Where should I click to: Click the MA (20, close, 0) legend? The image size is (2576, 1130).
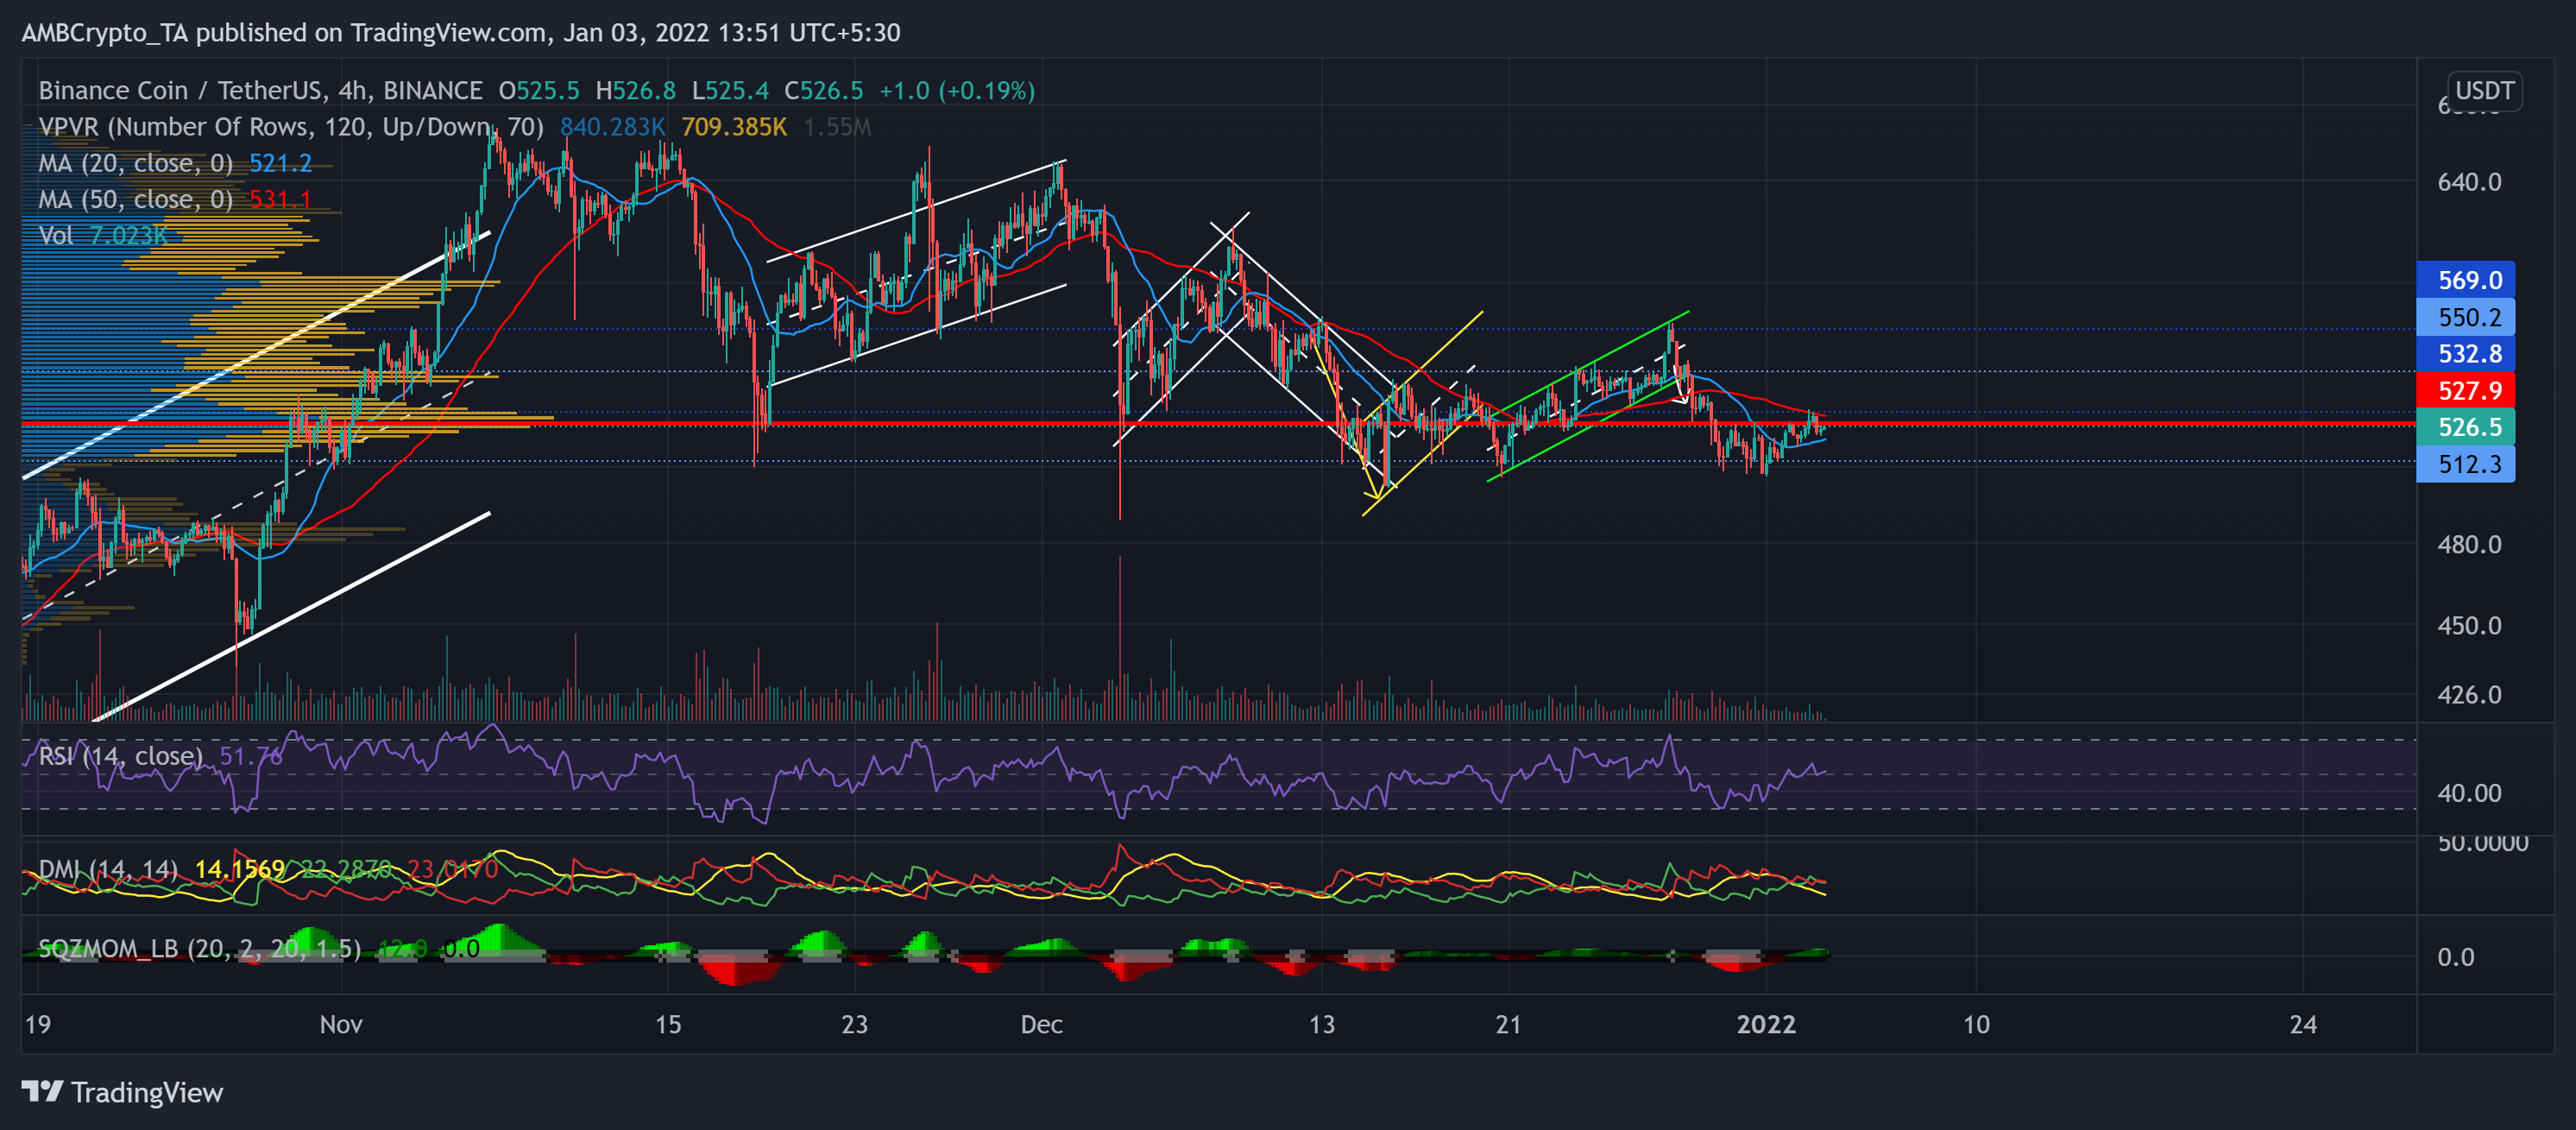point(135,163)
